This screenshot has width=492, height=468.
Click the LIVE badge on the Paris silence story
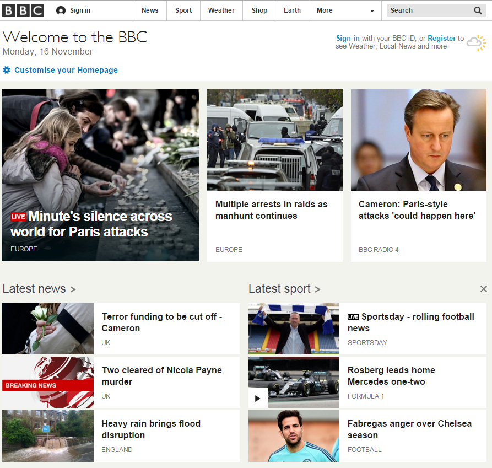pos(18,217)
